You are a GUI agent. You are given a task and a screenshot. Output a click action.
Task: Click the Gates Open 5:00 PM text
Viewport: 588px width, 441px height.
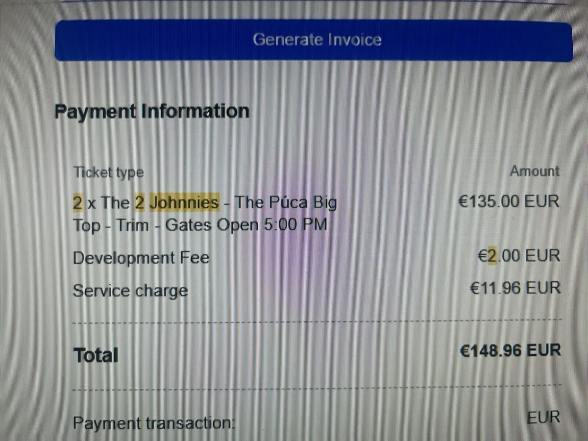click(x=246, y=224)
